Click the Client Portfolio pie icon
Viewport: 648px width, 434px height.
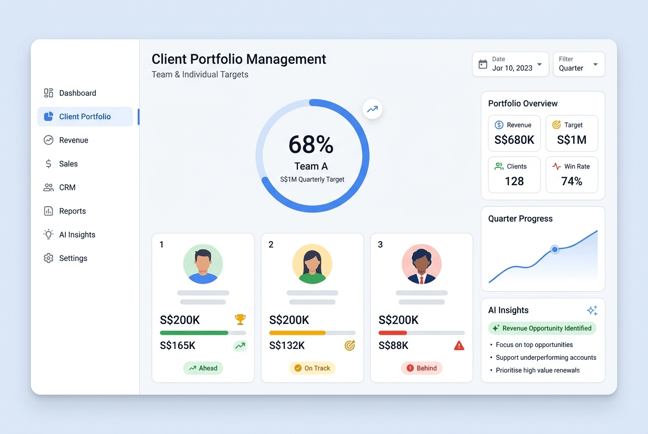(x=49, y=117)
